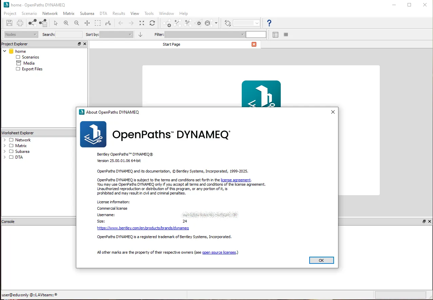Open the blue question mark Help icon
Screen dimensions: 433x300
pyautogui.click(x=269, y=23)
